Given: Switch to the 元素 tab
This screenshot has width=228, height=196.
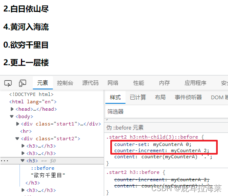Looking at the screenshot, I should pyautogui.click(x=43, y=83).
